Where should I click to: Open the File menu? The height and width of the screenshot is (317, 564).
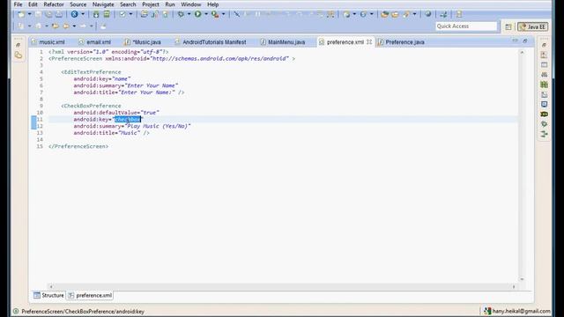pyautogui.click(x=18, y=4)
